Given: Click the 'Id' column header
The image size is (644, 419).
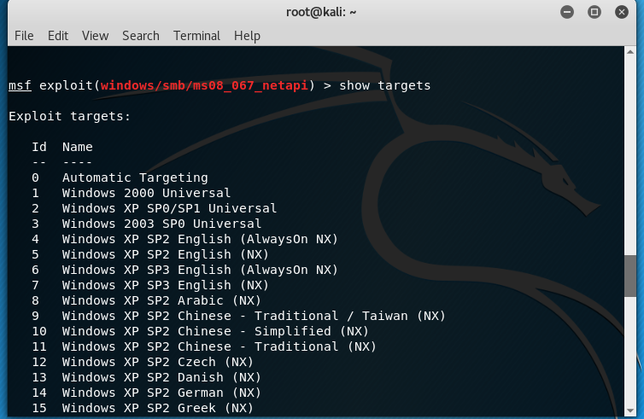Looking at the screenshot, I should [x=39, y=147].
